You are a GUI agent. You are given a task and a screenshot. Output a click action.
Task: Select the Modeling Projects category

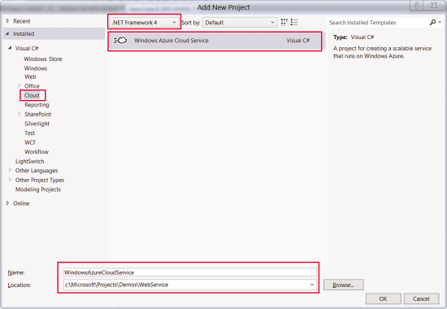[x=38, y=189]
